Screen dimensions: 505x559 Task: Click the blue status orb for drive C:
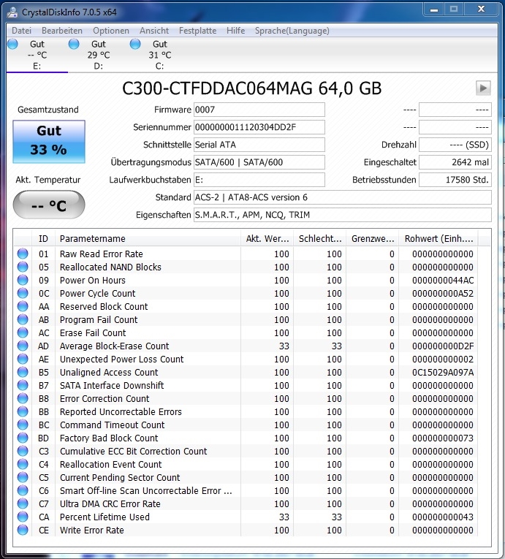click(x=135, y=44)
